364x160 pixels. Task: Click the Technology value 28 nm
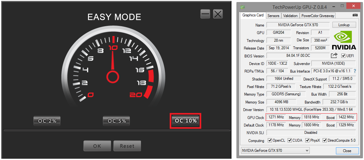(279, 40)
